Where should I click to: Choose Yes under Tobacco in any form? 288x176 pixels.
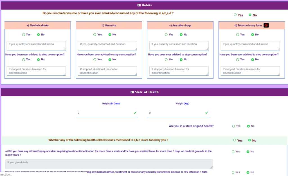pyautogui.click(x=237, y=35)
